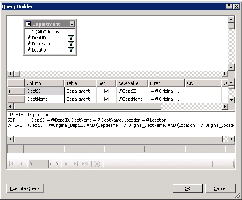Confirm the query with OK button

click(x=188, y=188)
